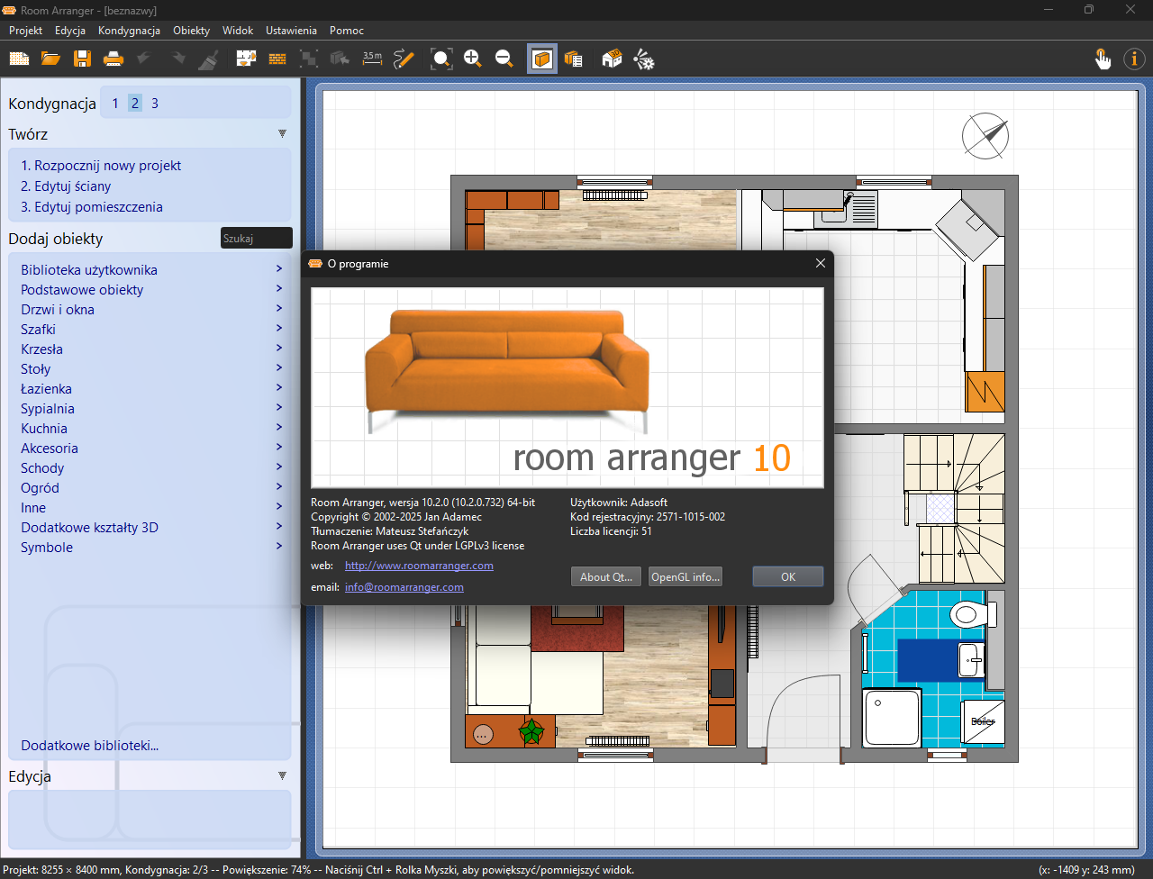
Task: Expand the Schody category
Action: tap(151, 468)
